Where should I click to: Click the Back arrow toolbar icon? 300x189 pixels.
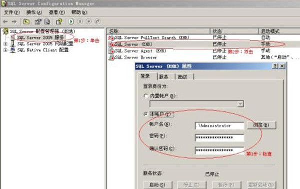tap(5, 22)
